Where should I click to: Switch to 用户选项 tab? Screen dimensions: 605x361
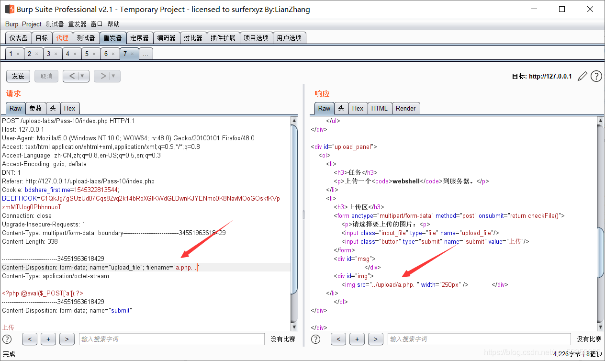click(x=289, y=38)
